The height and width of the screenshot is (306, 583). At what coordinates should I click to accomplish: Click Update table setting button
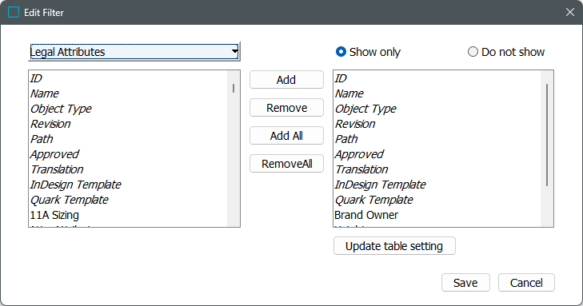tap(394, 246)
